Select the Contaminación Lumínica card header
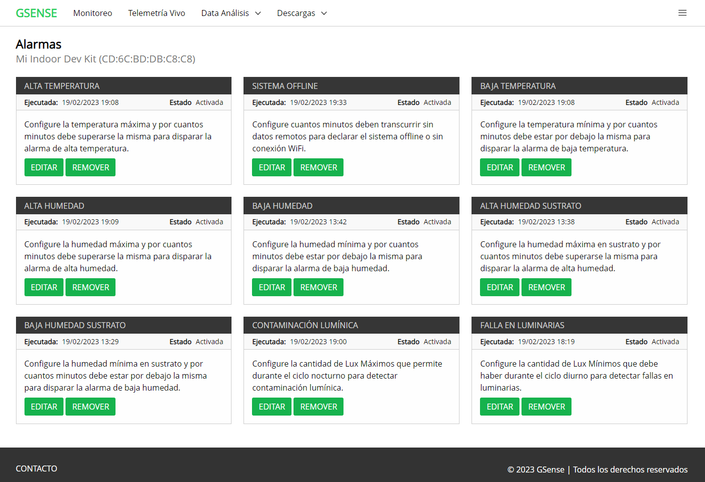This screenshot has height=482, width=705. point(351,325)
